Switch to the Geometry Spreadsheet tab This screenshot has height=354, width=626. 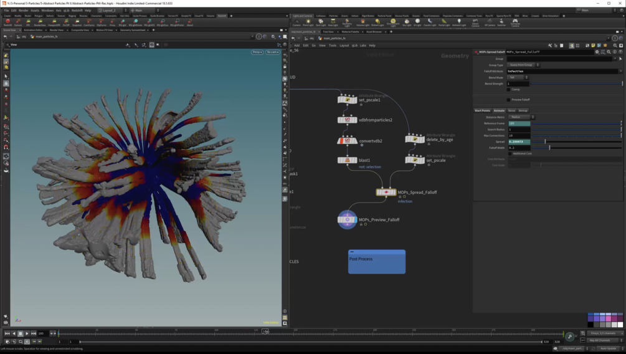click(133, 30)
